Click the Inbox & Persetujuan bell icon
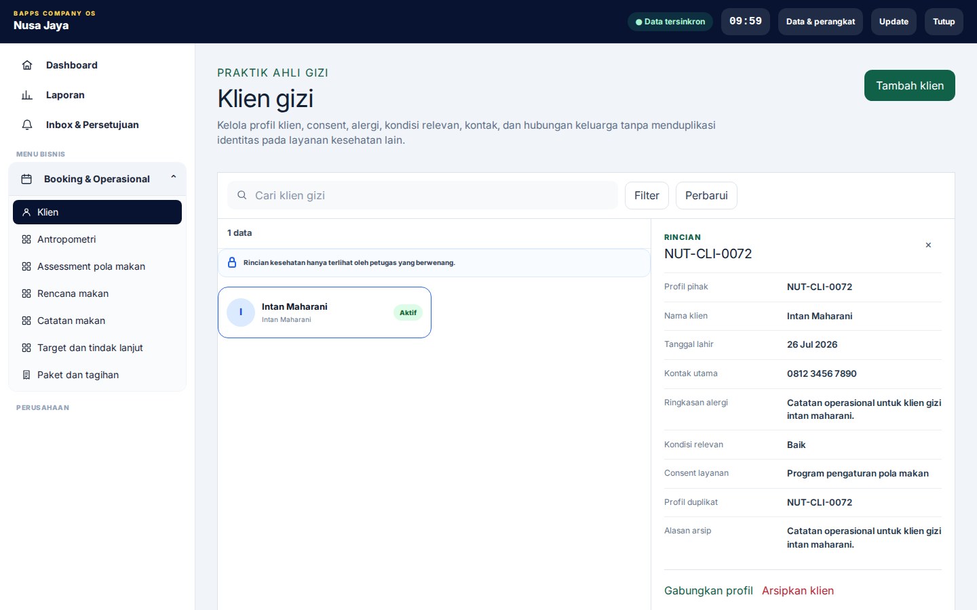Viewport: 977px width, 610px height. pos(27,125)
